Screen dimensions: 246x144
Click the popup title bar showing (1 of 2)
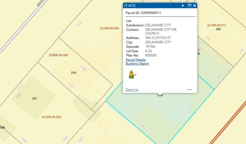(150, 5)
